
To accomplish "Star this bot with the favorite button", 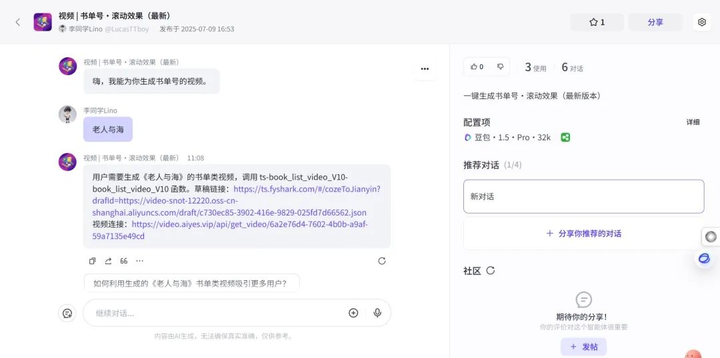I will click(x=597, y=22).
